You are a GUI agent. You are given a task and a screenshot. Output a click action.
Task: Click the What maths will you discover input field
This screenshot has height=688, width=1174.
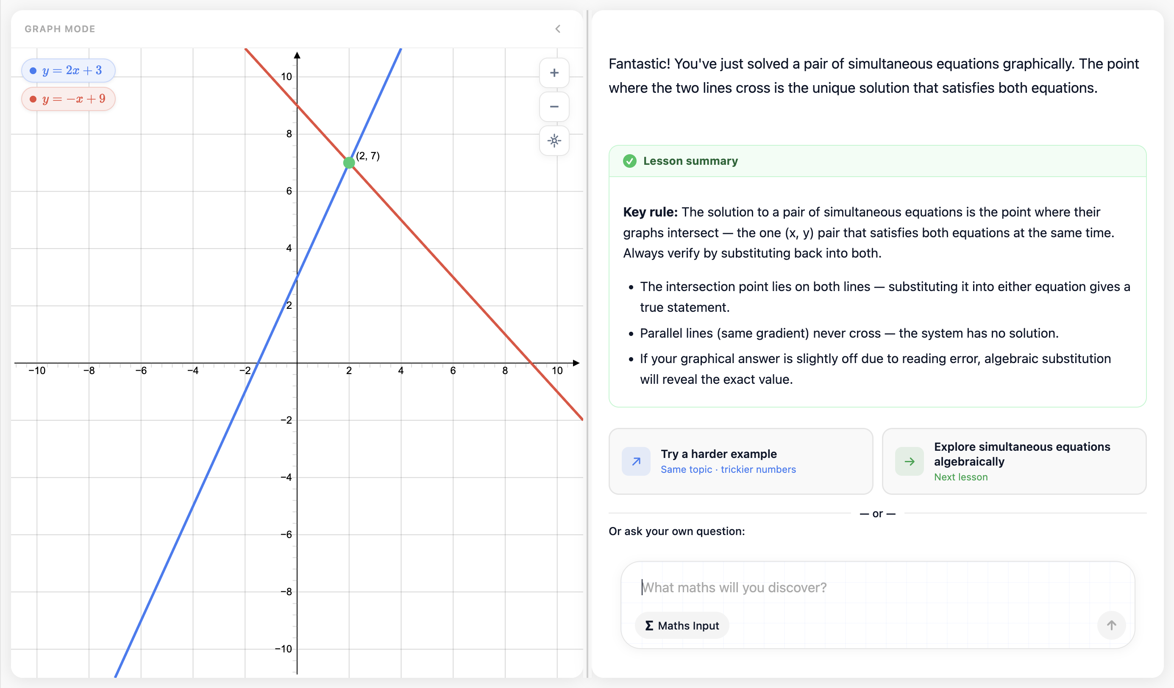[792, 588]
